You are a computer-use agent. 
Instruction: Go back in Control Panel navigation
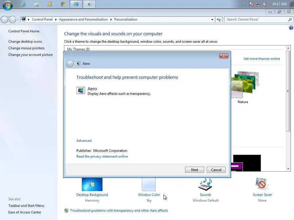[x=5, y=19]
